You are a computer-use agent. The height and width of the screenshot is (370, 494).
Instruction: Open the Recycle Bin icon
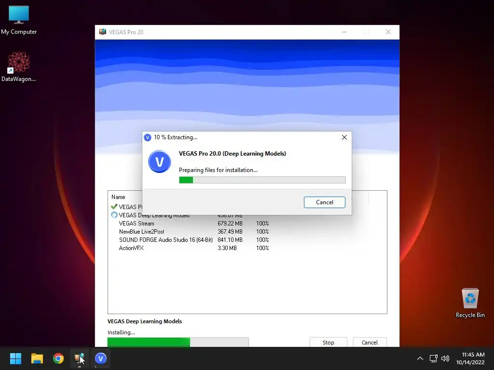(470, 303)
